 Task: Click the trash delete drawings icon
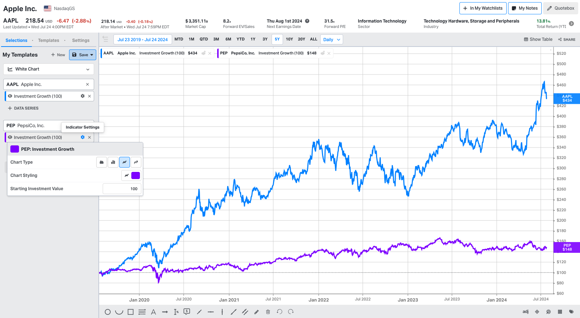coord(268,312)
